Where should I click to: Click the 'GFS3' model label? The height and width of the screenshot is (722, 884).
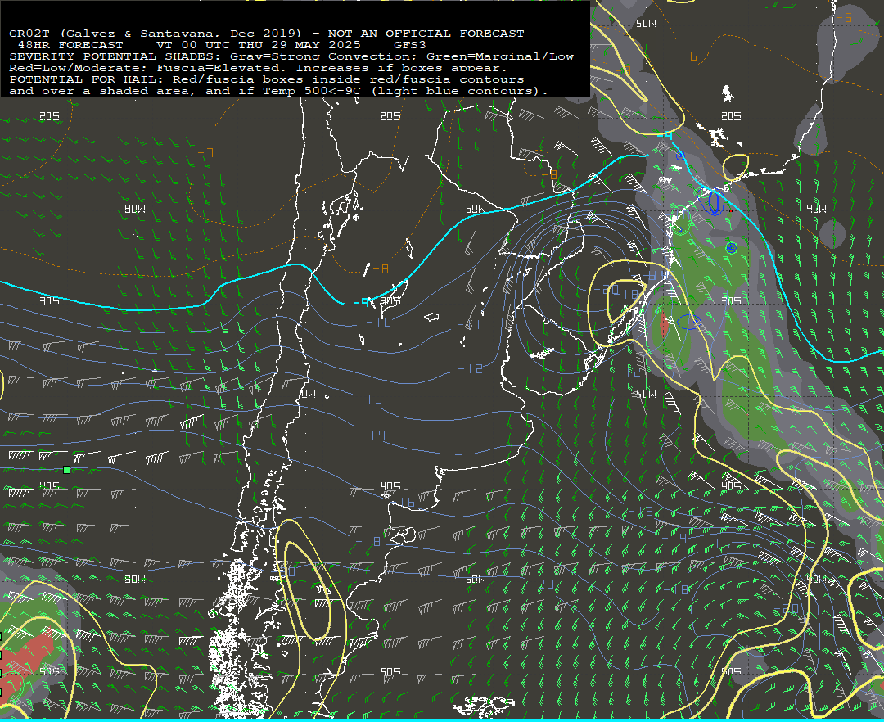(410, 44)
